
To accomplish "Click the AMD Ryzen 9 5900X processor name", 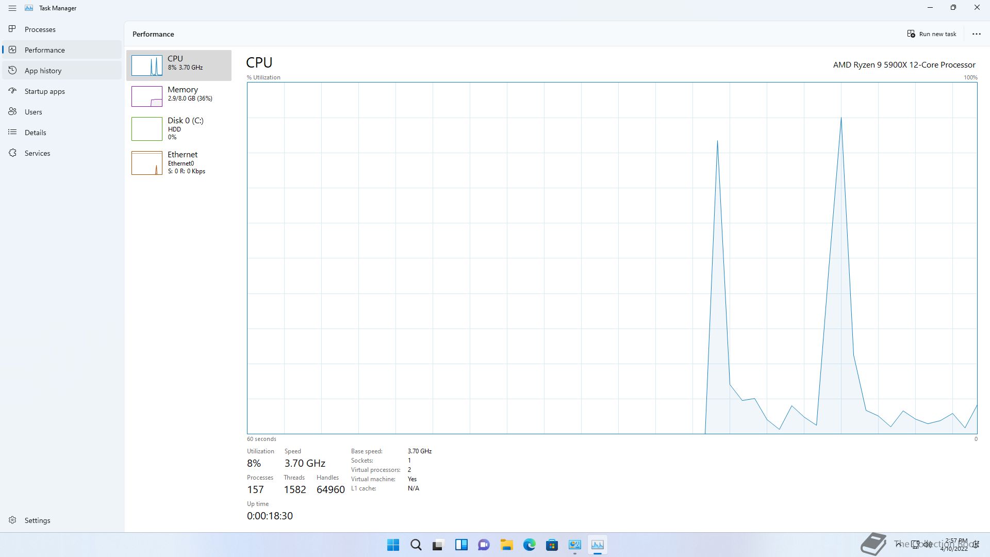I will [x=904, y=65].
